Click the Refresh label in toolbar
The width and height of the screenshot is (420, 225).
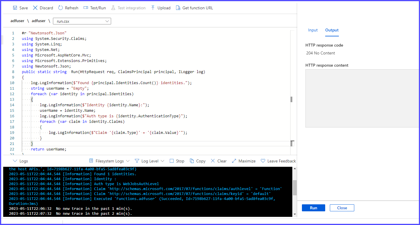72,8
